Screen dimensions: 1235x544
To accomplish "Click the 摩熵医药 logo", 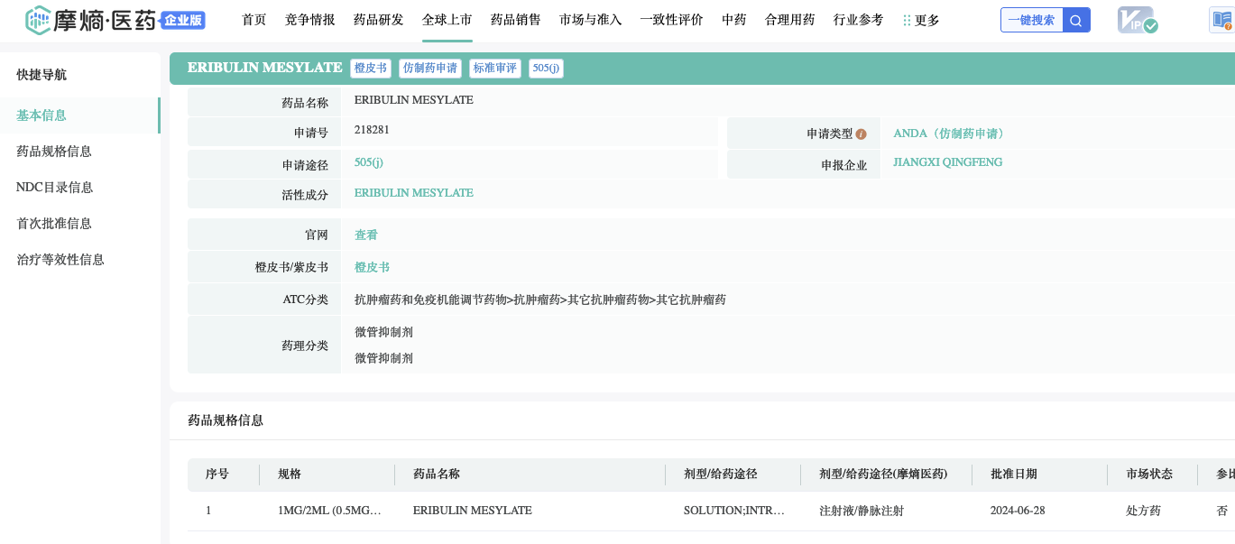I will pyautogui.click(x=90, y=20).
